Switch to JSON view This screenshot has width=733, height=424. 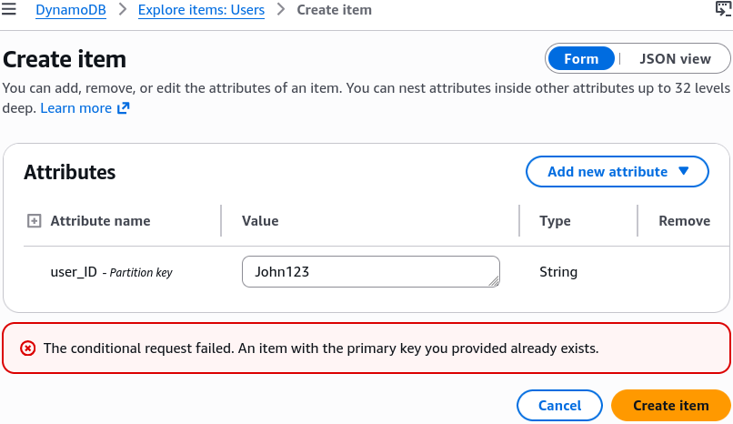[x=675, y=59]
